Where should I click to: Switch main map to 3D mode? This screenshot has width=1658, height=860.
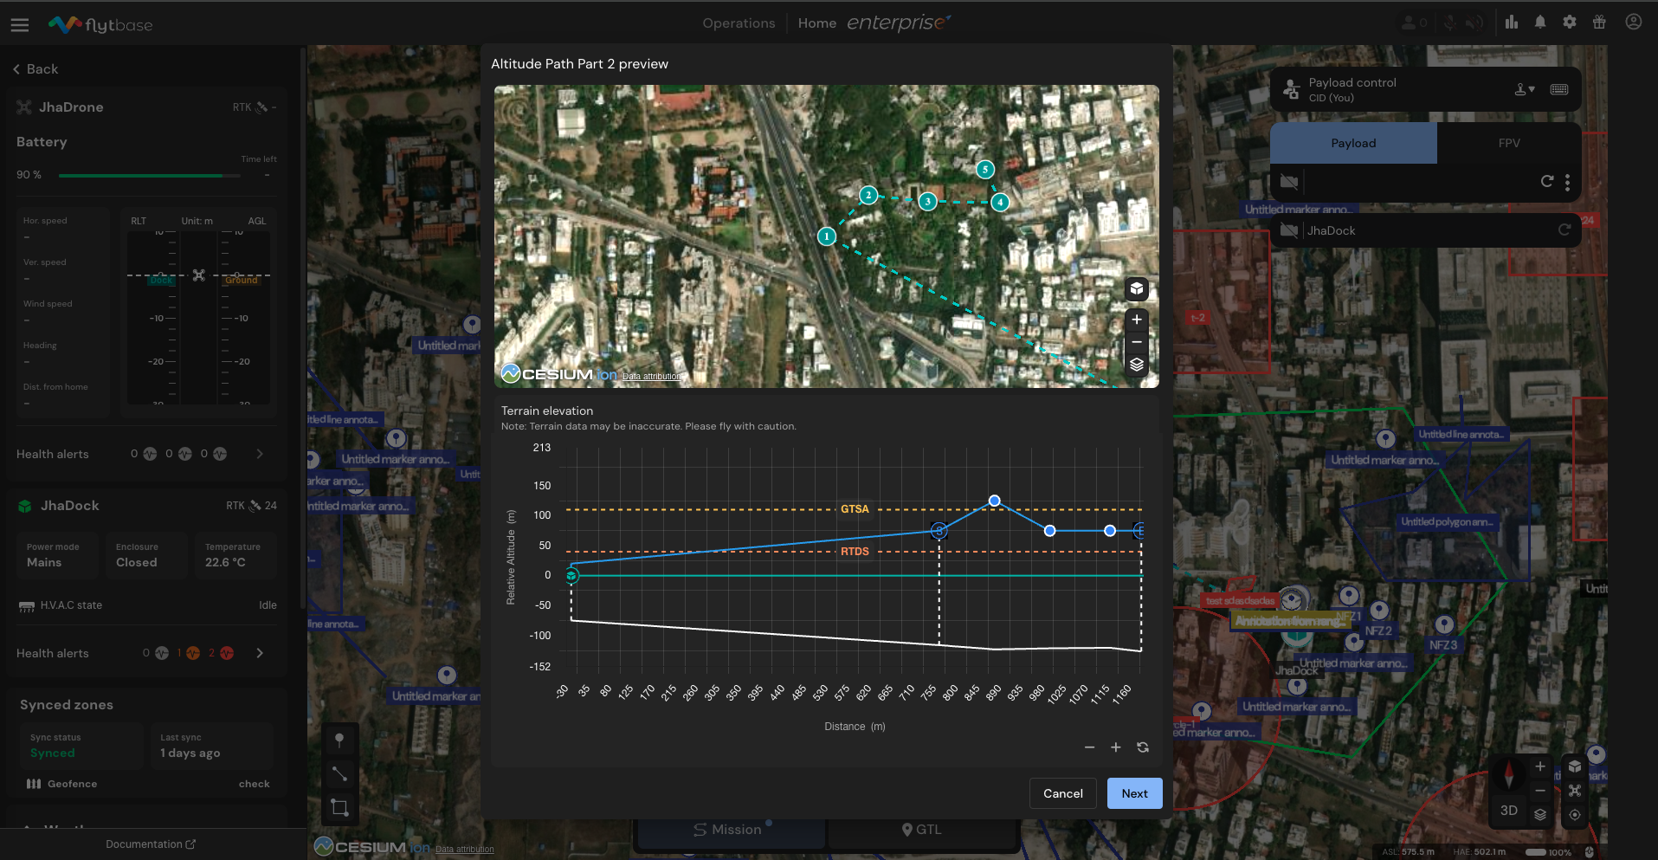point(1509,811)
